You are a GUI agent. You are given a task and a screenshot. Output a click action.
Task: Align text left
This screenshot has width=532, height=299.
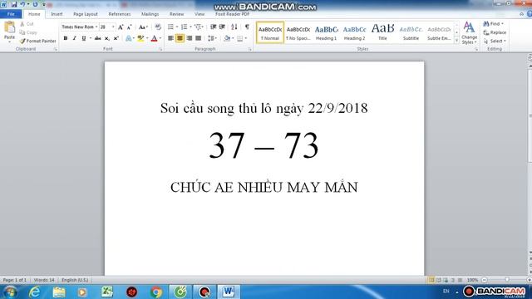coord(170,38)
